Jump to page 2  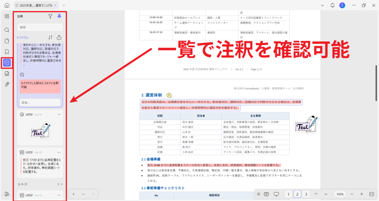coord(297,194)
